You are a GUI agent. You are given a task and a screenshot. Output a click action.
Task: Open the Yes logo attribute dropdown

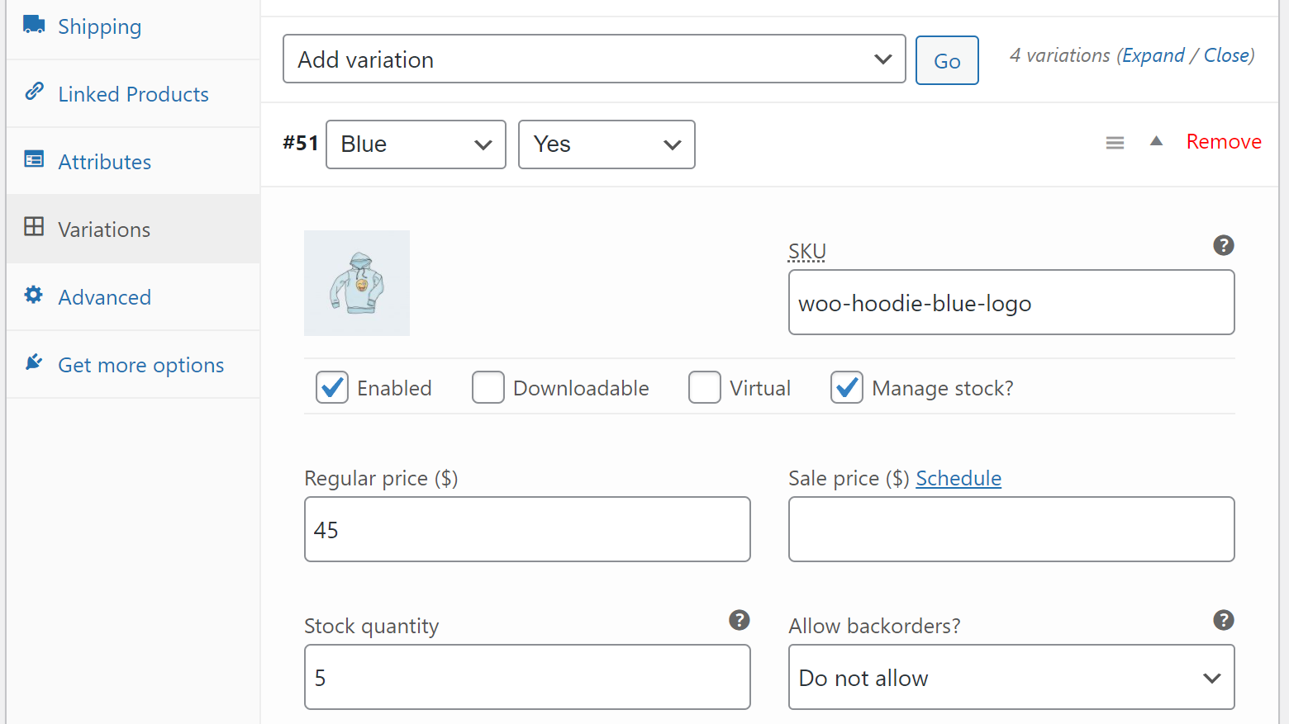[606, 144]
